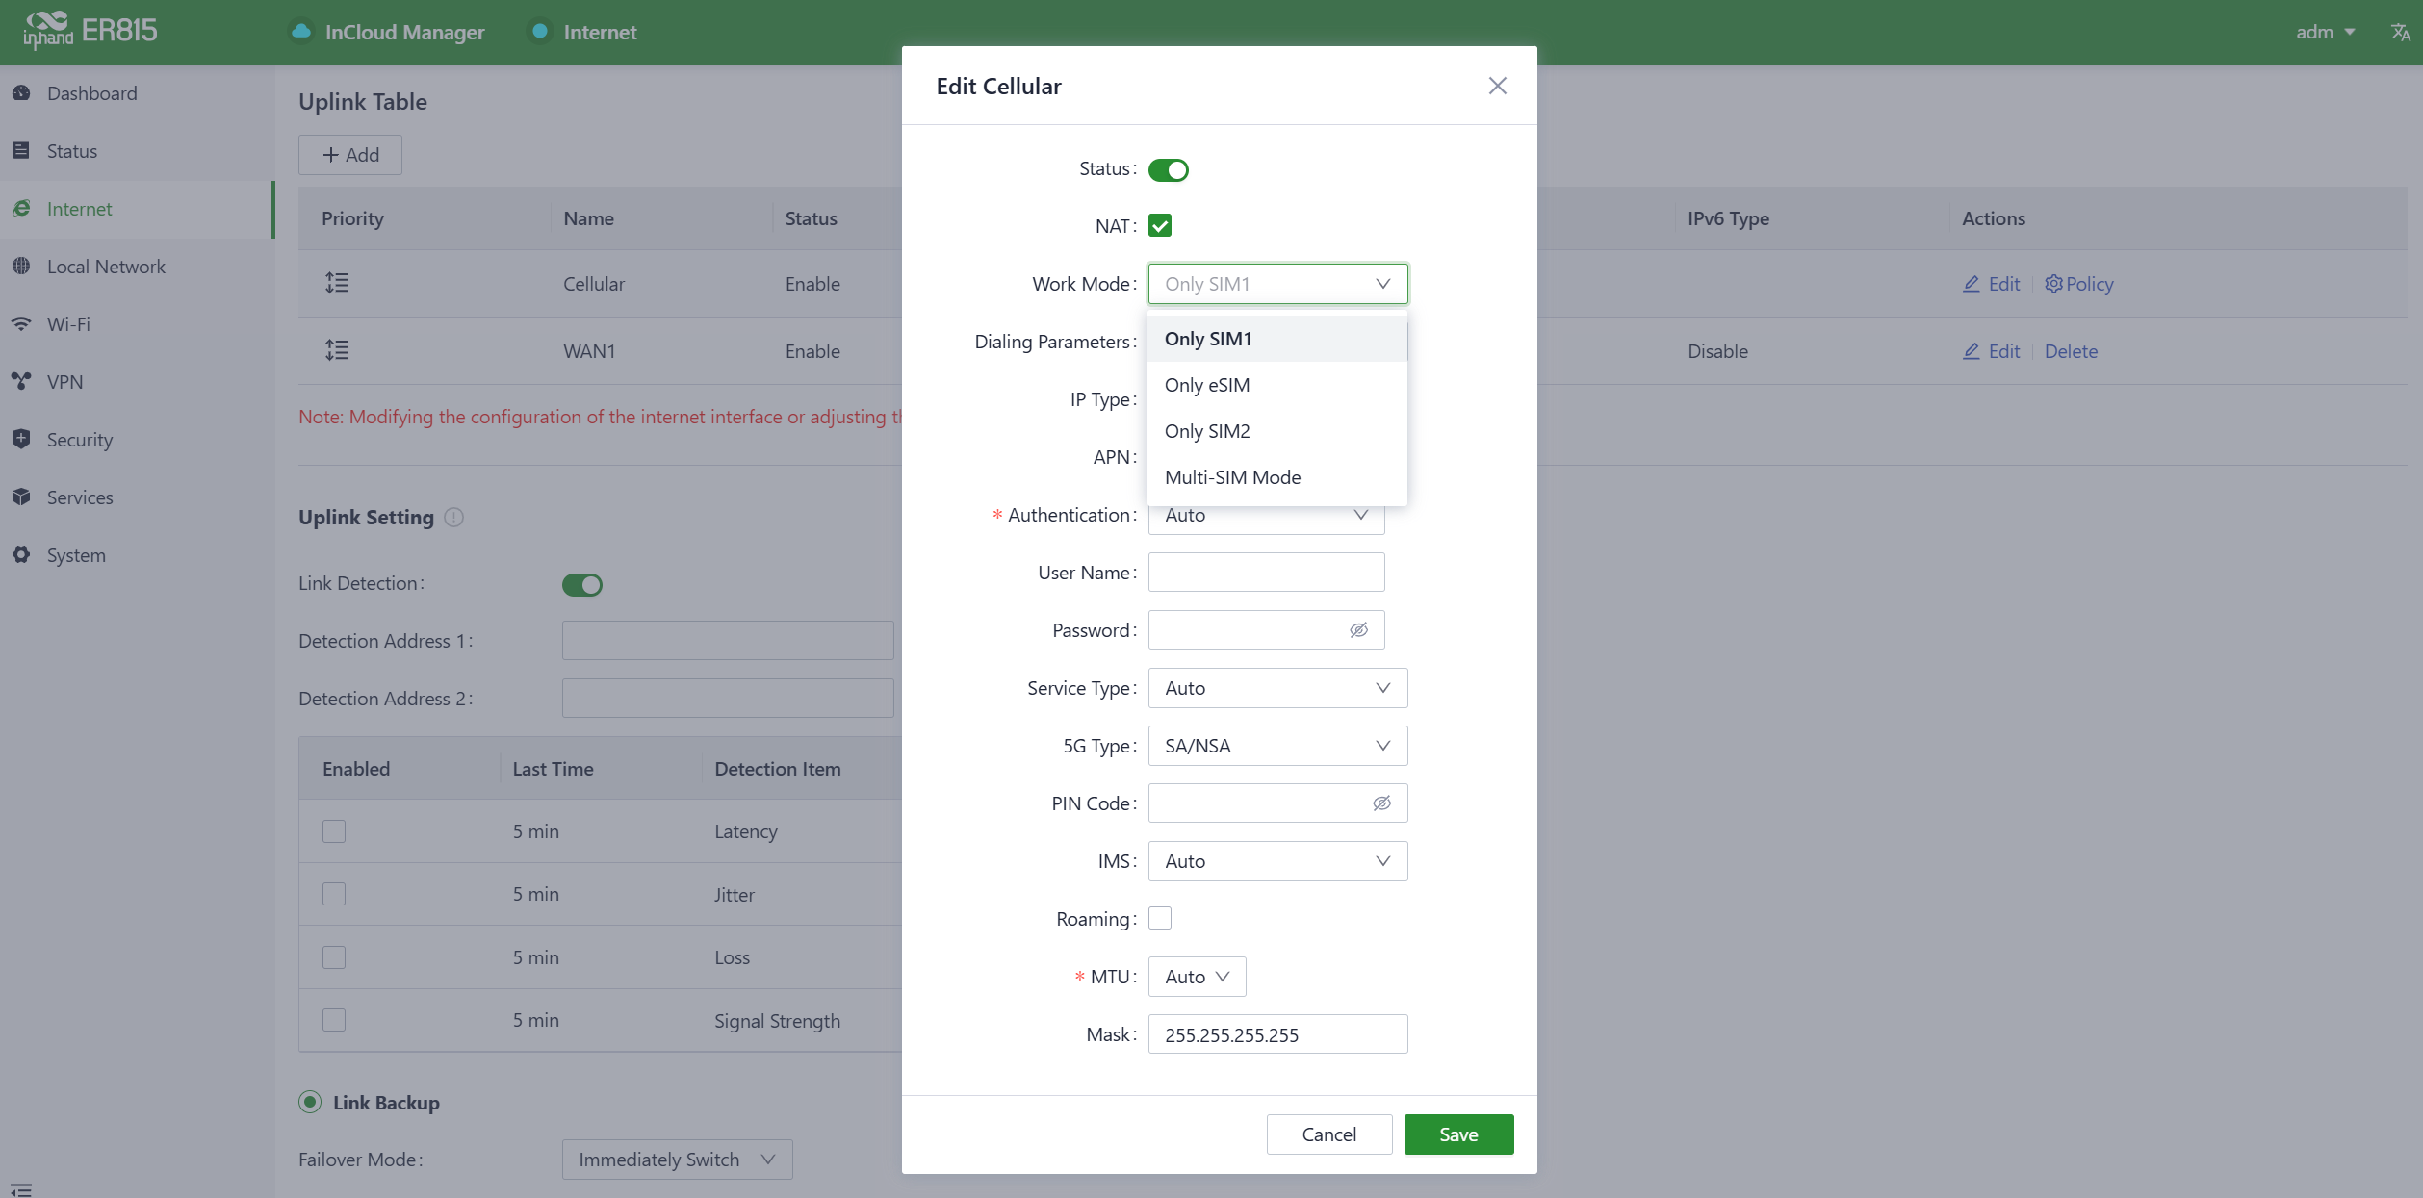Toggle password visibility eye icon
This screenshot has height=1198, width=2423.
[1358, 630]
